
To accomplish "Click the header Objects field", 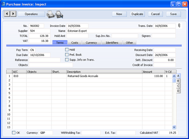I will point(51,65).
